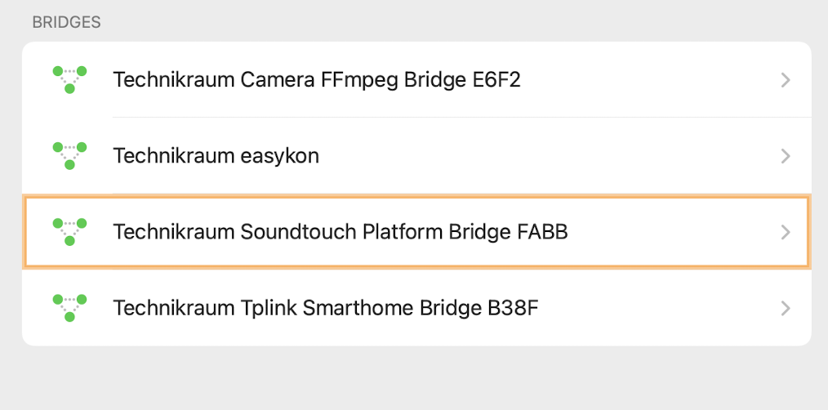The image size is (828, 410).
Task: Choose Technikraum Tplink Smarthome Bridge B38F
Action: (x=326, y=309)
